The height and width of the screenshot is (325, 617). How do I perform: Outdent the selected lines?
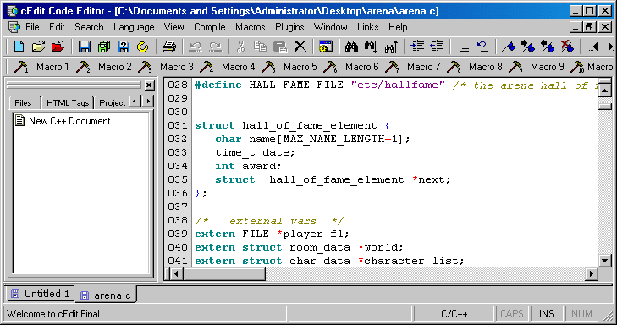[x=437, y=47]
